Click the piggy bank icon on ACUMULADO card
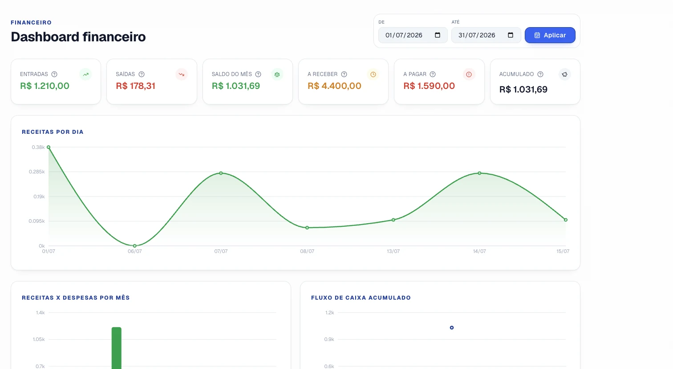The width and height of the screenshot is (673, 369). [564, 74]
